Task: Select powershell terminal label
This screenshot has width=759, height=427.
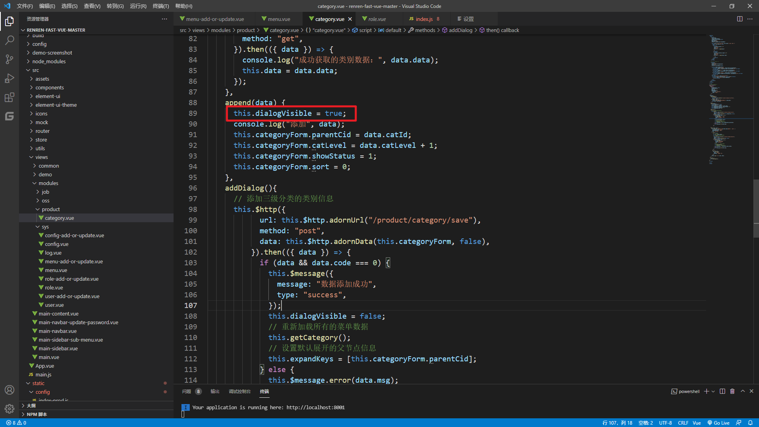Action: coord(685,391)
